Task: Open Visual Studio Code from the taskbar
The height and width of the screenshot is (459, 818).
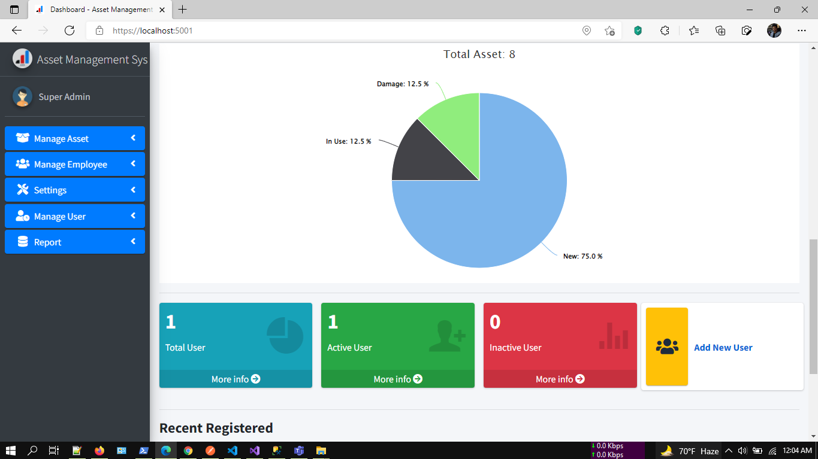Action: coord(233,451)
